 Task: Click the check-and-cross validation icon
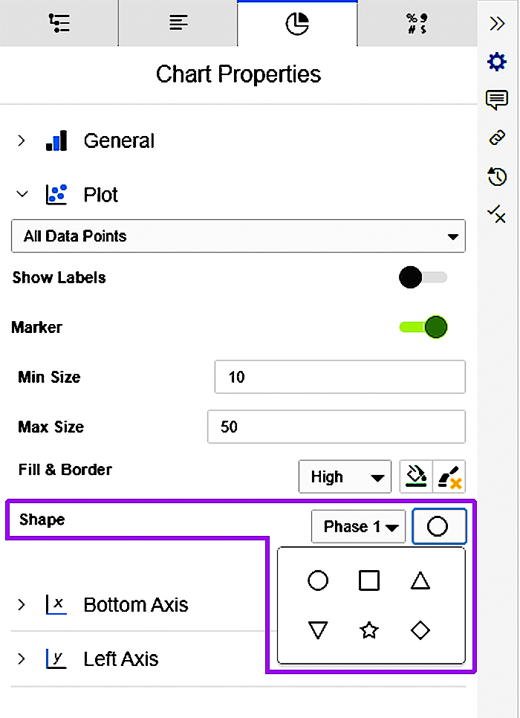(x=497, y=214)
